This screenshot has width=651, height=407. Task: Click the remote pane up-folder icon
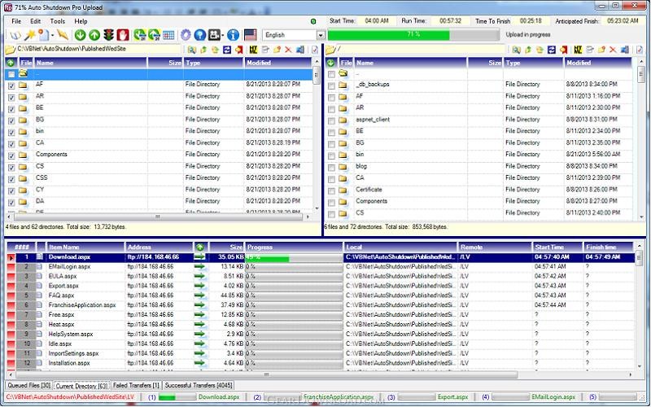528,50
